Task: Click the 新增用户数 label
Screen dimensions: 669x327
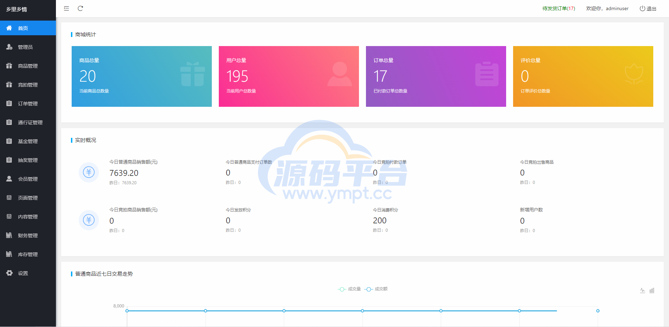Action: 531,210
